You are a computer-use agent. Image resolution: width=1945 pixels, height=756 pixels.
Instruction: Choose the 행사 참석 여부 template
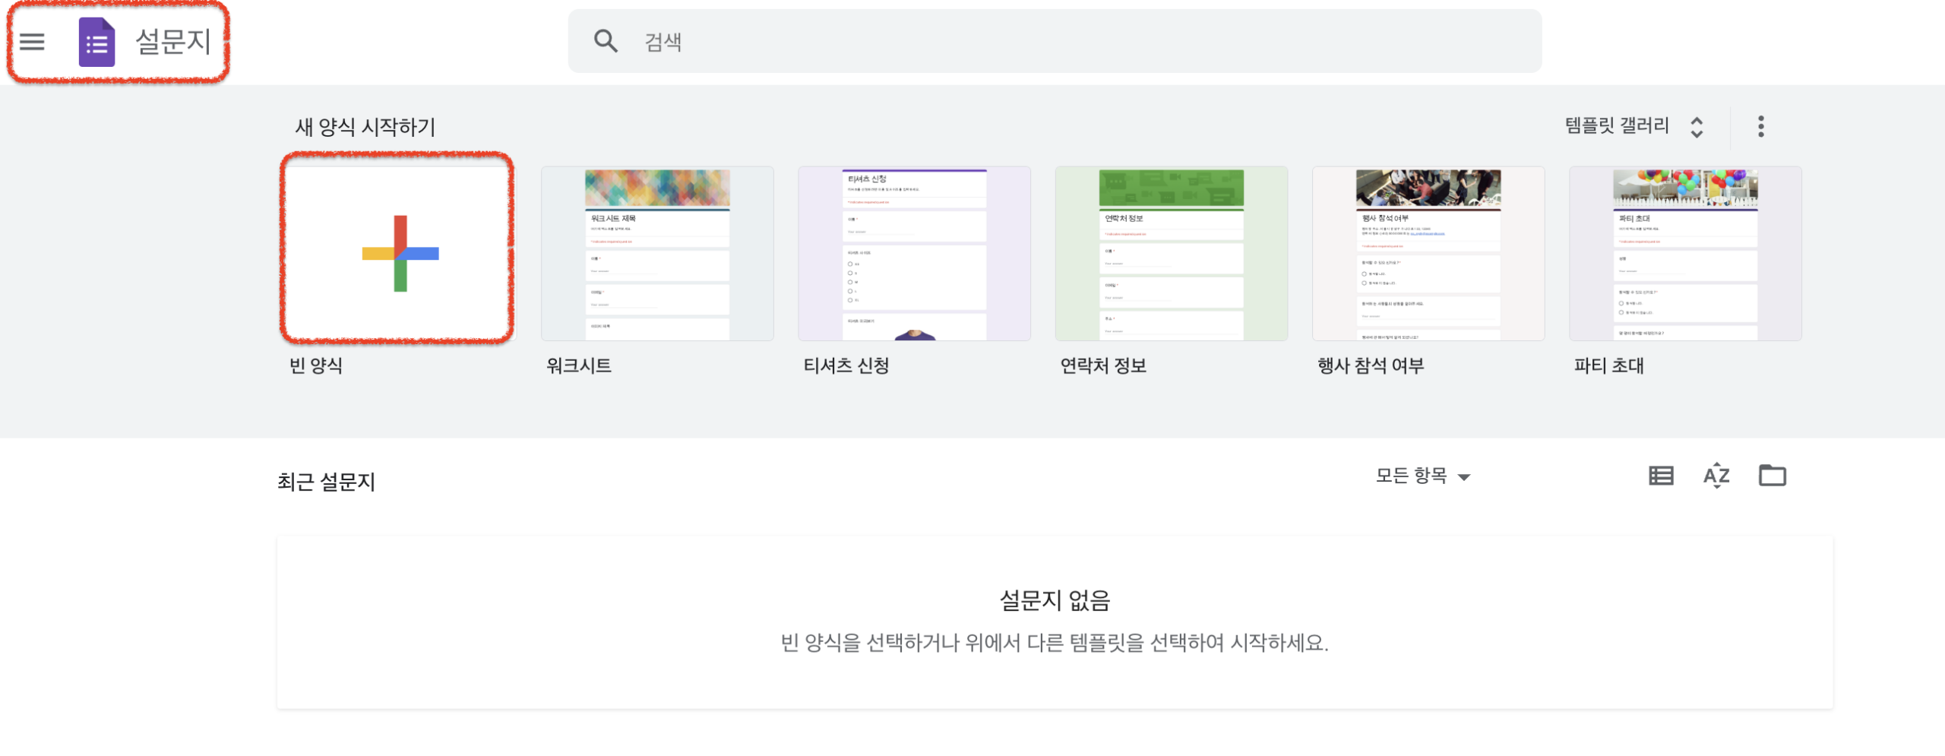[x=1428, y=252]
